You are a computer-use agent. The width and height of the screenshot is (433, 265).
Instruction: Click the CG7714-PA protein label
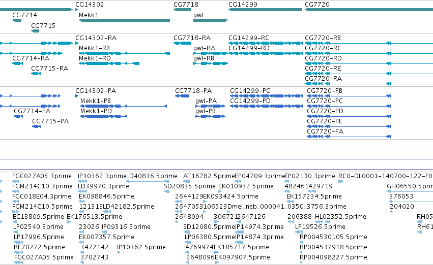click(x=32, y=111)
